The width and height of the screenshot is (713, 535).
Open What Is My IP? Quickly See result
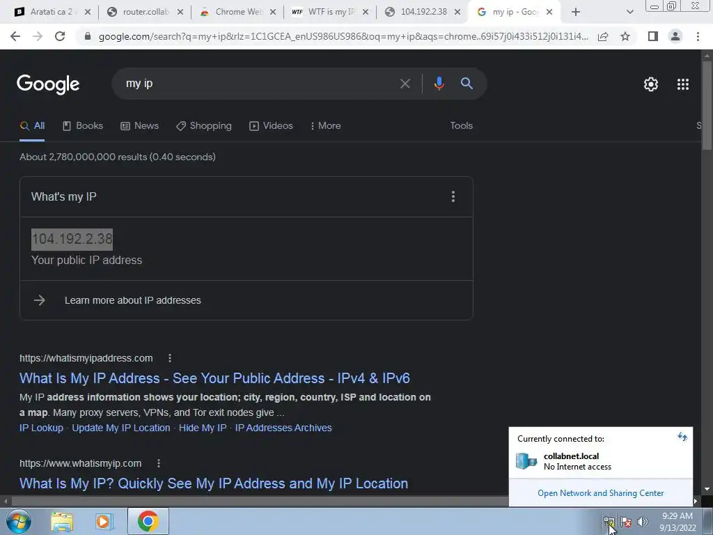[x=214, y=483]
